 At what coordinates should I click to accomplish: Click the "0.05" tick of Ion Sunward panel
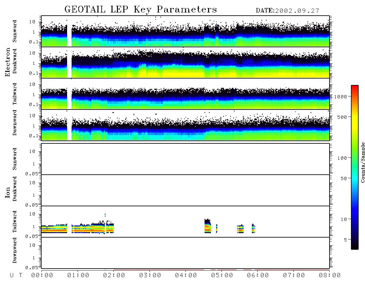click(31, 174)
